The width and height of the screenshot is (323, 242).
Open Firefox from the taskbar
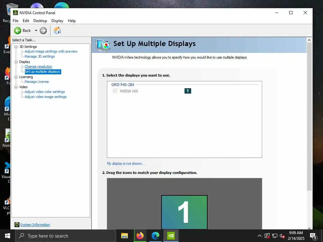pyautogui.click(x=140, y=236)
